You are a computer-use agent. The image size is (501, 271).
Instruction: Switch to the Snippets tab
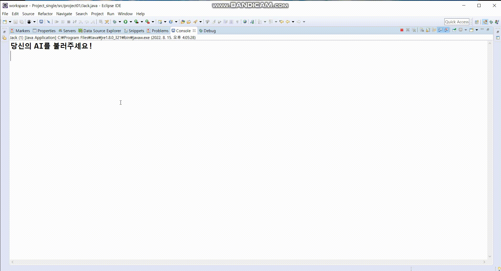click(134, 31)
